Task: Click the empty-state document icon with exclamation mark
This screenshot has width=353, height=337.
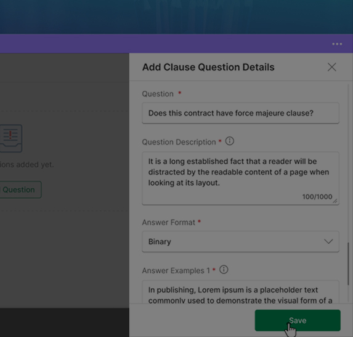Action: click(x=11, y=138)
